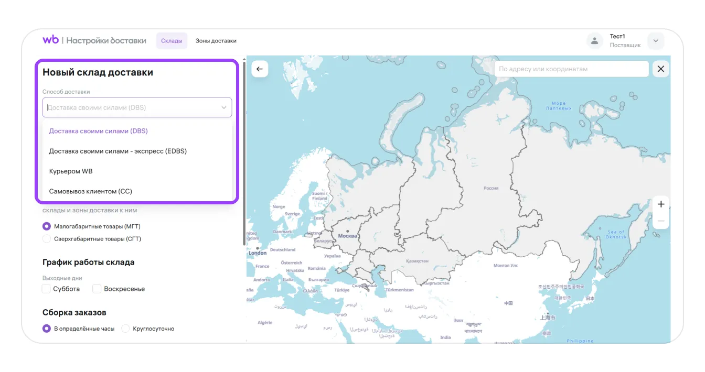The image size is (705, 372).
Task: Click the WB logo icon
Action: coord(50,40)
